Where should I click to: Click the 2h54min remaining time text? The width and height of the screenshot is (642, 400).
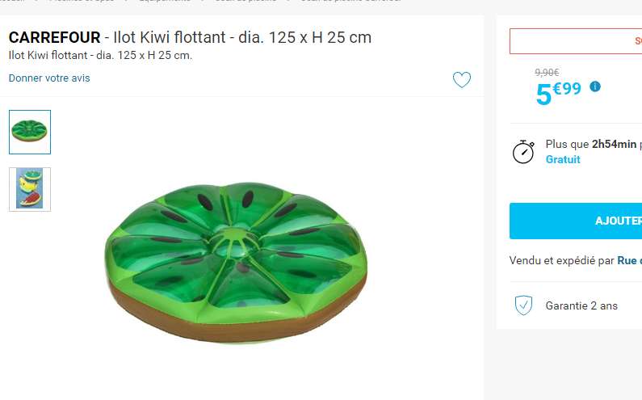pyautogui.click(x=614, y=145)
